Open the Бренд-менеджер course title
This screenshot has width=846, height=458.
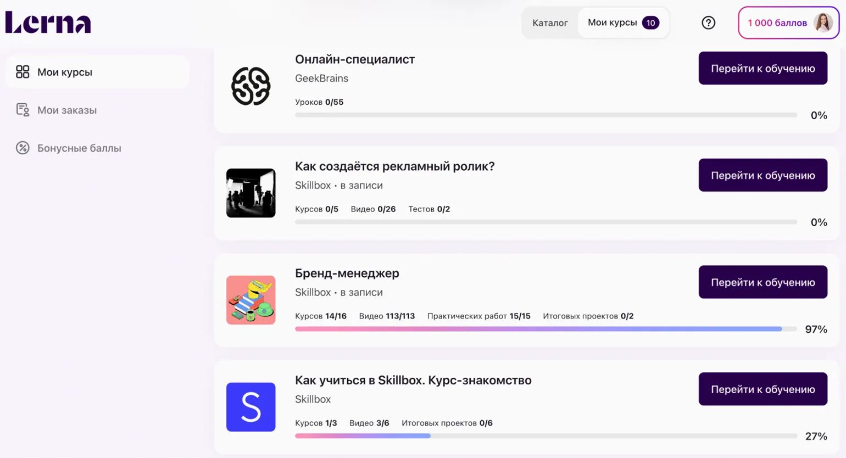[347, 273]
